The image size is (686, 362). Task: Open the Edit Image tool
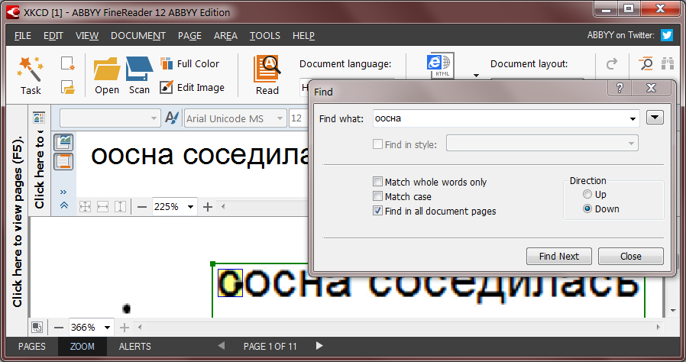click(x=192, y=87)
